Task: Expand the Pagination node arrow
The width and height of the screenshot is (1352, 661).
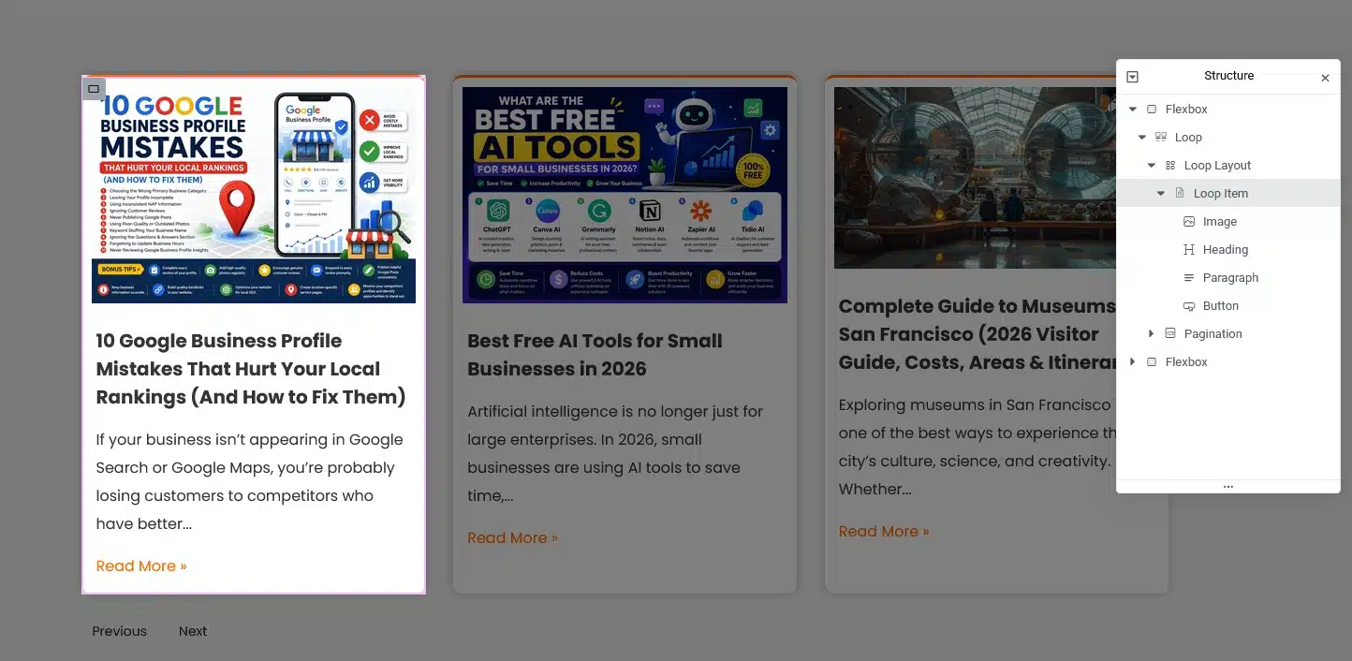Action: point(1152,334)
